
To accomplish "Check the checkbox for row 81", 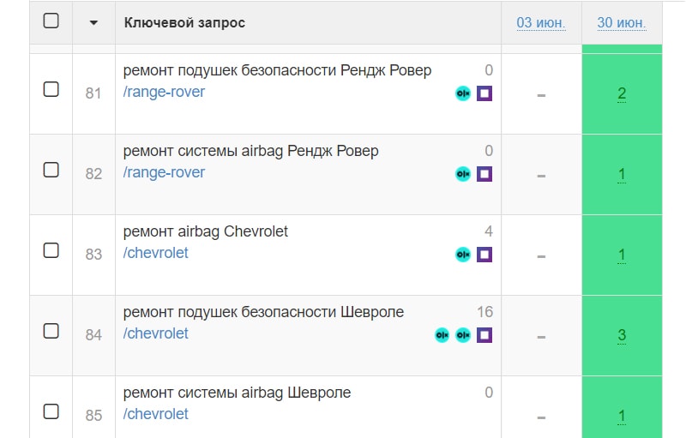I will [51, 89].
